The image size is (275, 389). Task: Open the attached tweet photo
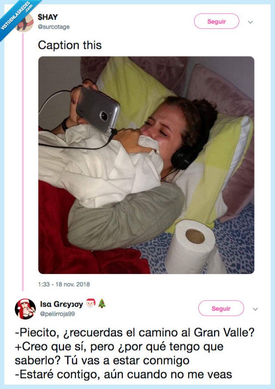tap(146, 165)
